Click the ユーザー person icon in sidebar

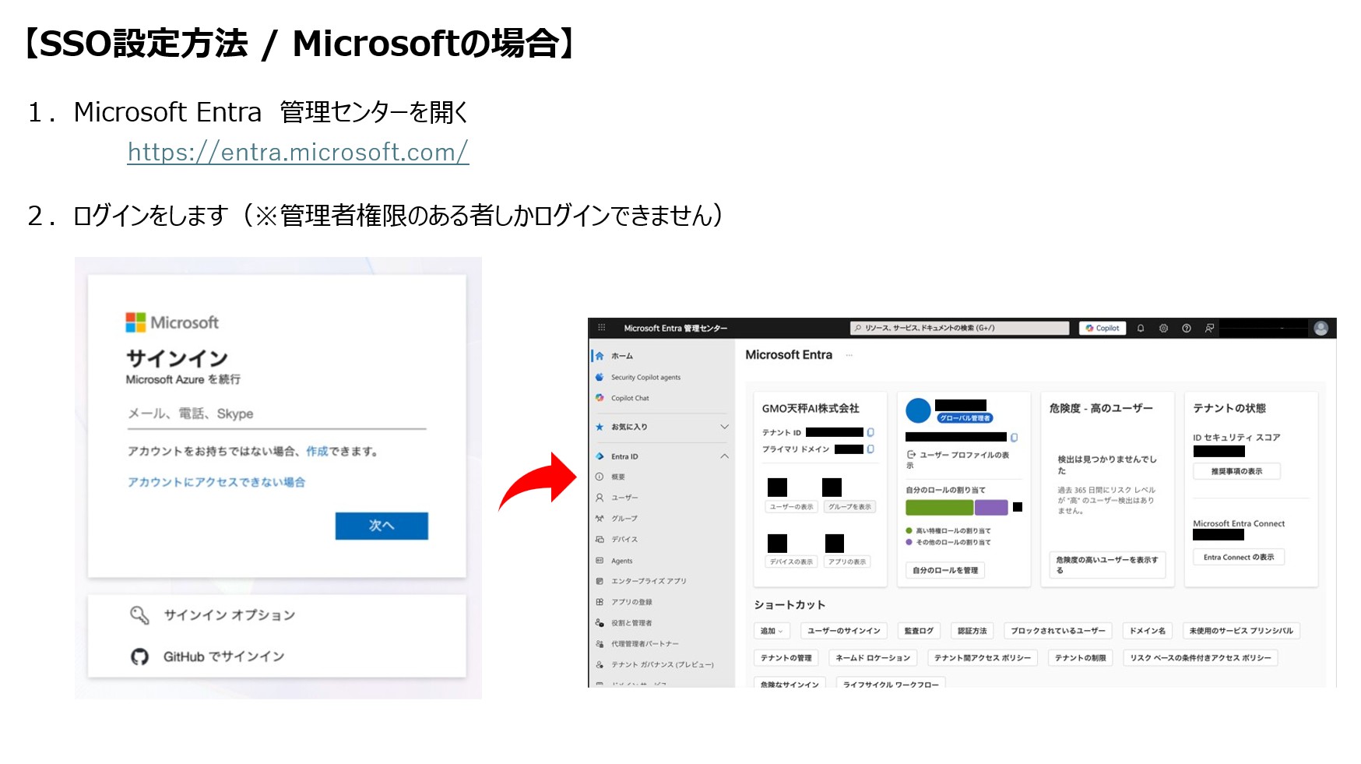click(x=600, y=497)
